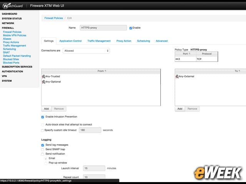Select the TCP protocol cell
The width and height of the screenshot is (246, 184).
pyautogui.click(x=207, y=59)
